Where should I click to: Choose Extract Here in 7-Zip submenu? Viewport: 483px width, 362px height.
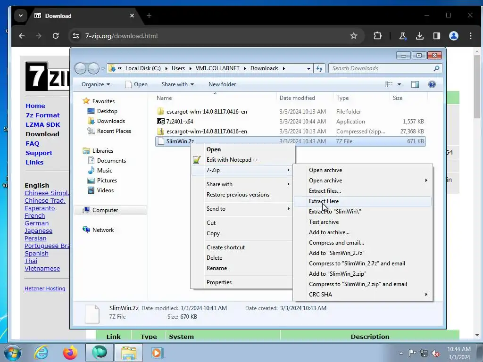coord(362,201)
